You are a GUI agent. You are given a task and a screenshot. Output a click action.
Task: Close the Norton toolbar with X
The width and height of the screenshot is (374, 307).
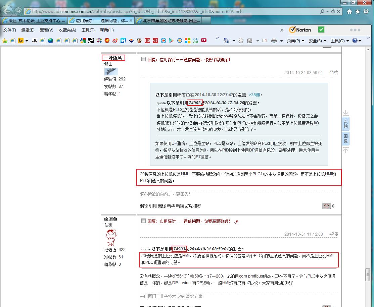pyautogui.click(x=282, y=30)
